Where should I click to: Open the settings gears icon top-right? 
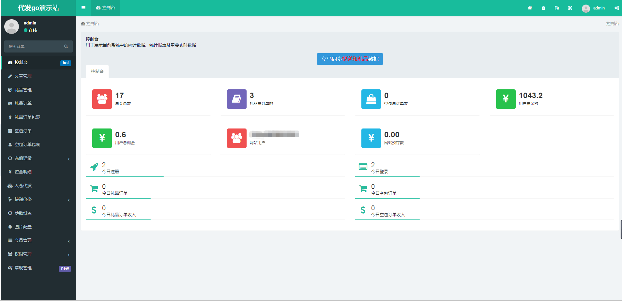(x=616, y=8)
